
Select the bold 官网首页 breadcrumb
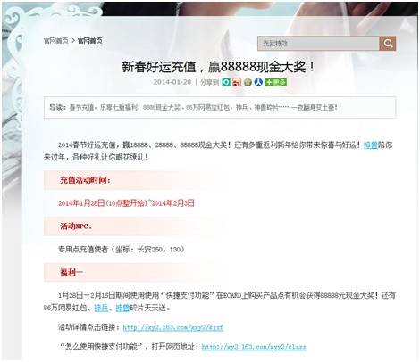(x=90, y=41)
